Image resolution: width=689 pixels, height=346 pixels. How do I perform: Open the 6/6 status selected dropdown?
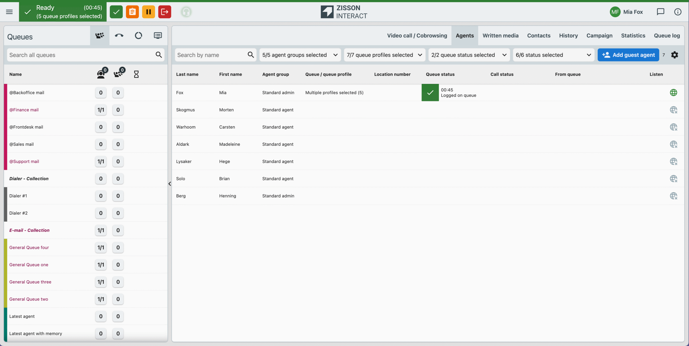553,55
